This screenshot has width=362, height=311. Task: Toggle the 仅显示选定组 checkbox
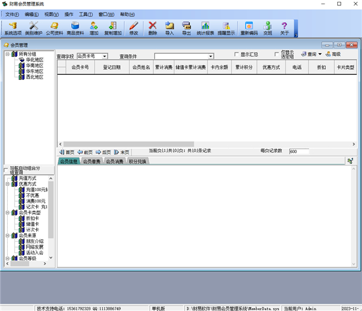click(x=277, y=54)
